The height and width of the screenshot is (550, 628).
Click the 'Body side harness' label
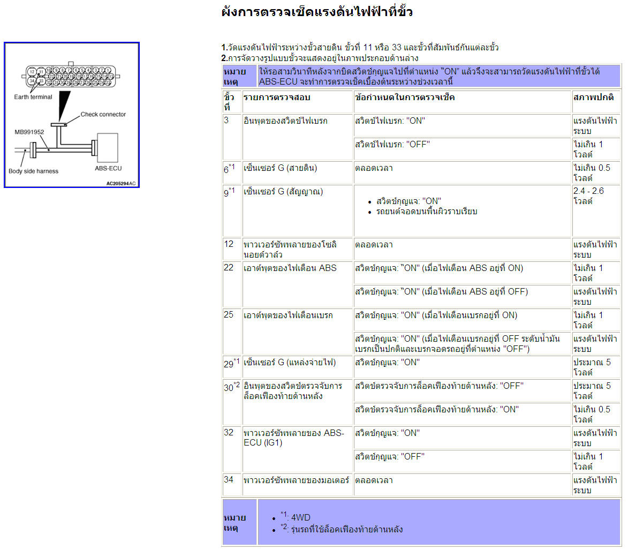[x=33, y=171]
